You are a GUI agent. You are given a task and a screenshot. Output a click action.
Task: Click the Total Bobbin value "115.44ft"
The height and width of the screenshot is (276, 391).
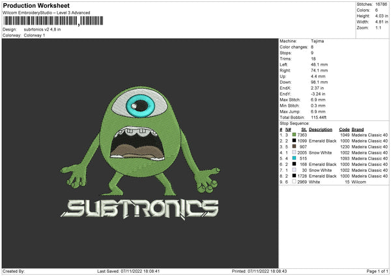click(x=319, y=117)
